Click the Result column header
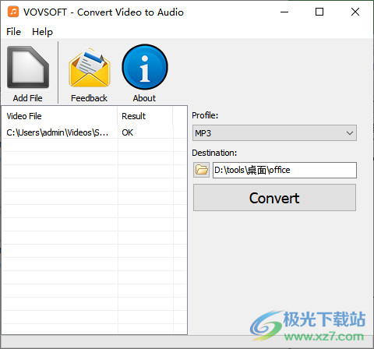 [x=145, y=116]
